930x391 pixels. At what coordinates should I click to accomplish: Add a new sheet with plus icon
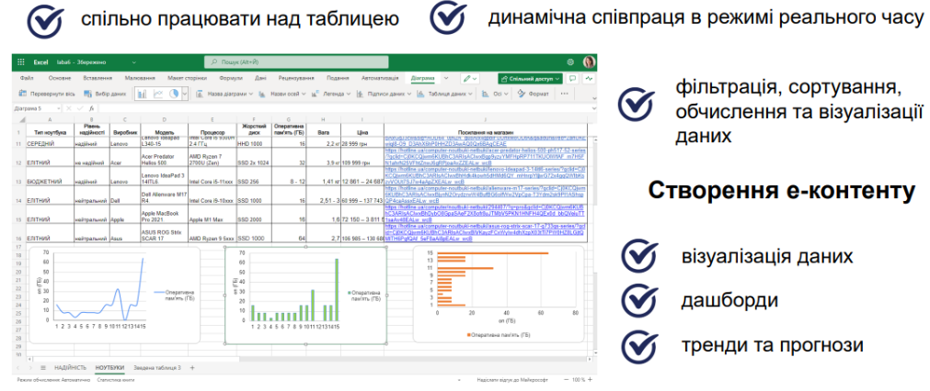click(207, 366)
